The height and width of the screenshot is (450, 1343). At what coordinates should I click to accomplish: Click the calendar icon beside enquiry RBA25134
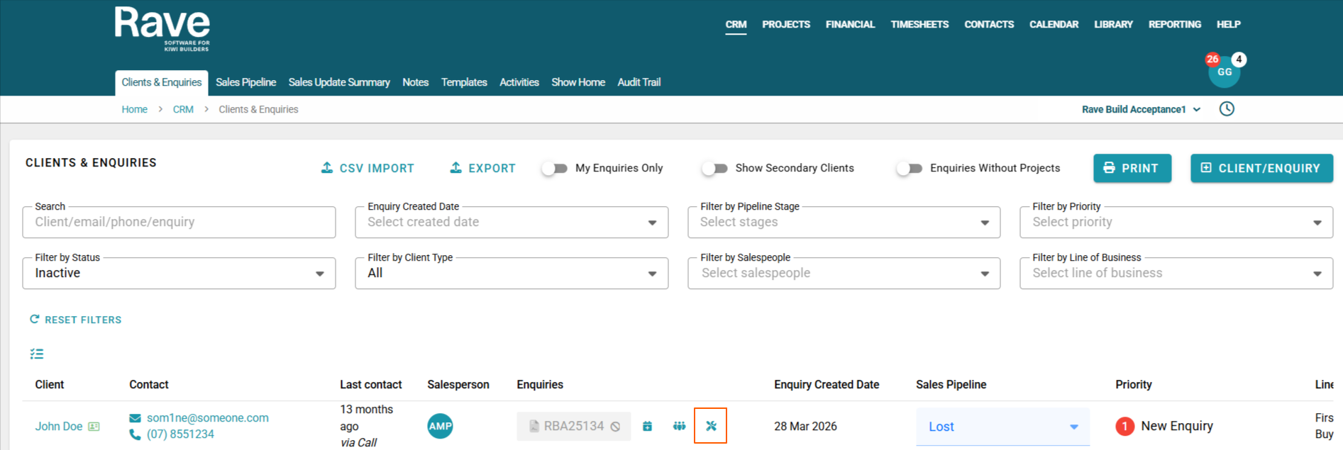tap(647, 426)
